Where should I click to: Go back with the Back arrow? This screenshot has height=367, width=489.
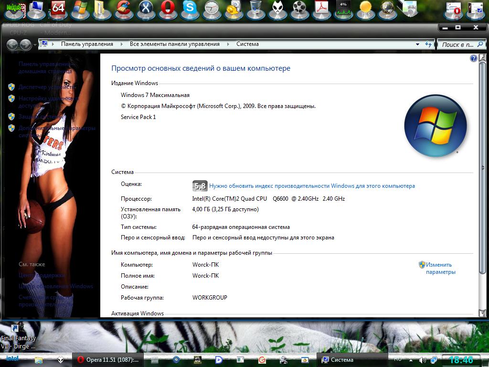(x=12, y=44)
